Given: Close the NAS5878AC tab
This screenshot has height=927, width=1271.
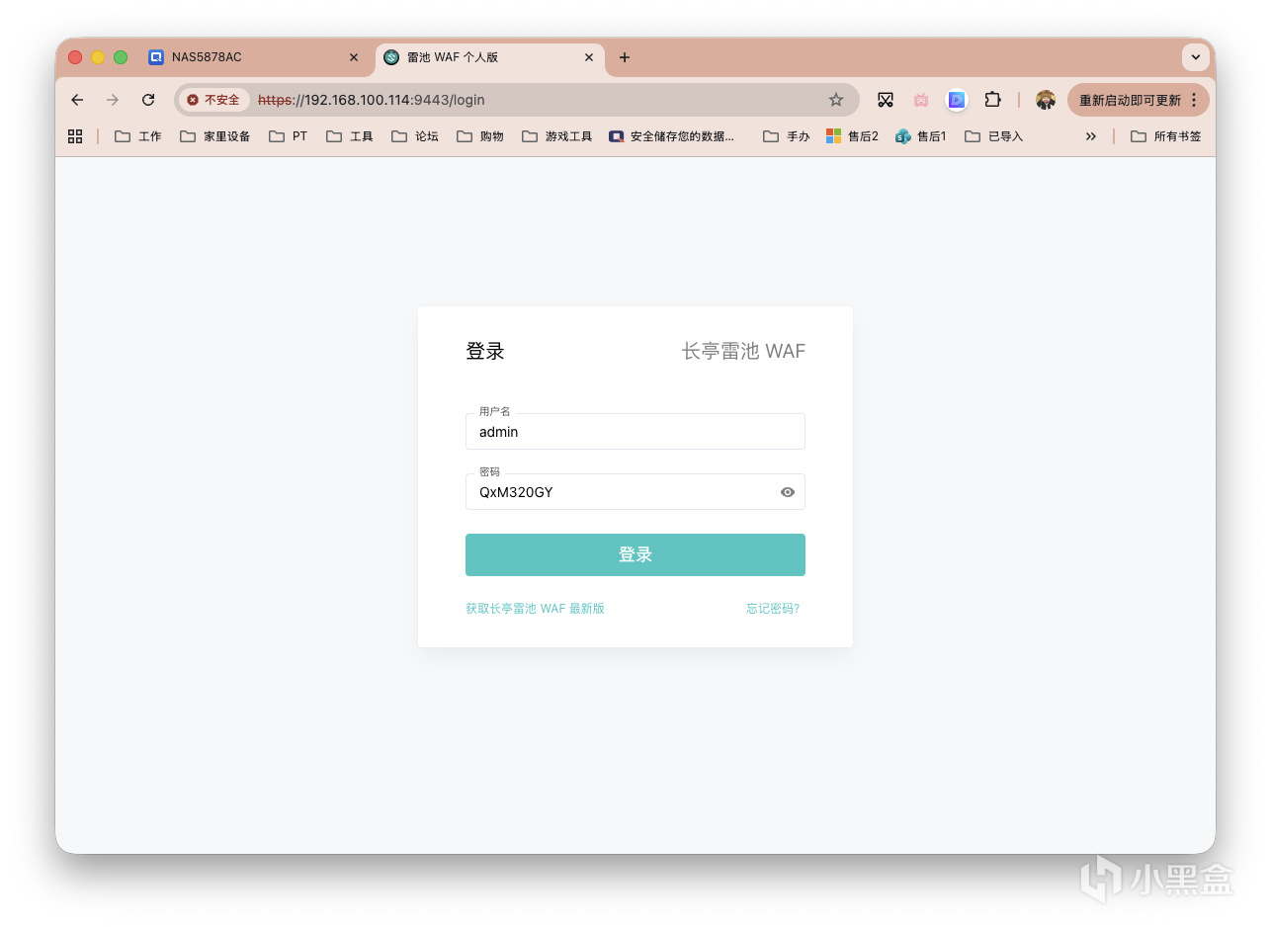Looking at the screenshot, I should click(x=354, y=57).
